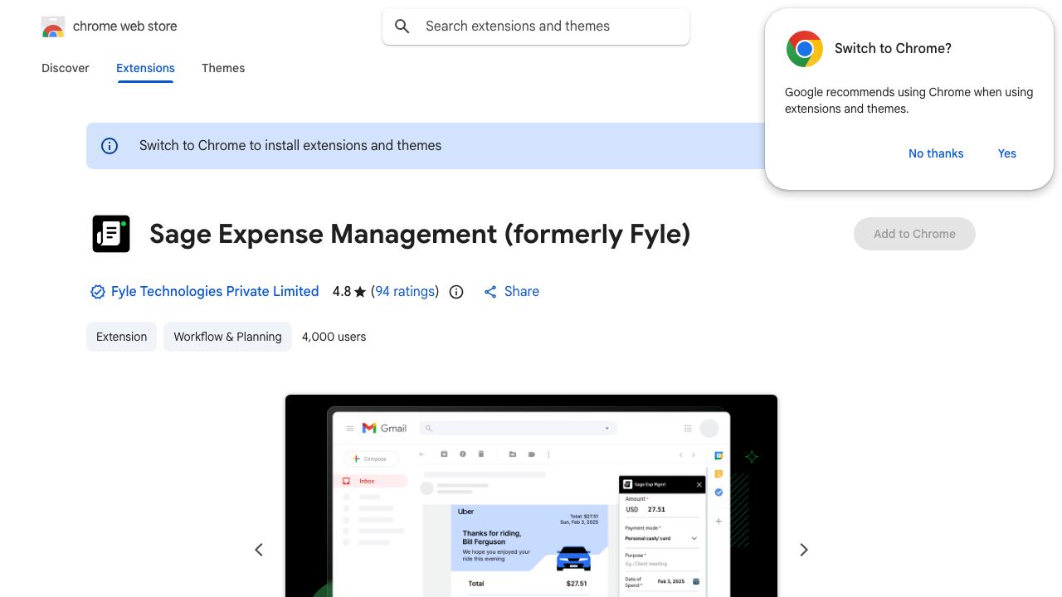Viewport: 1062px width, 597px height.
Task: Click the ratings info circle icon
Action: point(456,292)
